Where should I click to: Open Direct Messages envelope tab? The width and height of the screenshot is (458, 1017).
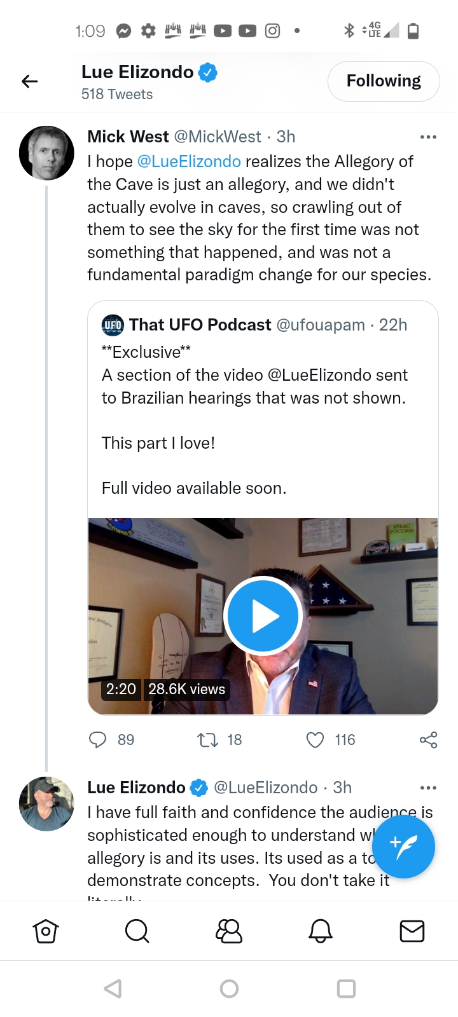pyautogui.click(x=412, y=931)
